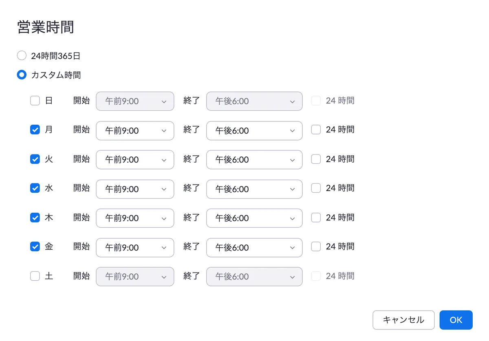Expand Friday 終了 time dropdown

coord(254,247)
